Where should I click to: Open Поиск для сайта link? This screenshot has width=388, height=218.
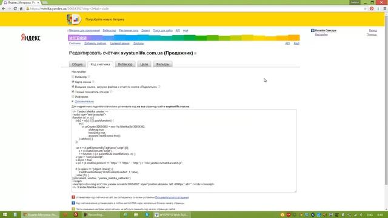pyautogui.click(x=162, y=30)
